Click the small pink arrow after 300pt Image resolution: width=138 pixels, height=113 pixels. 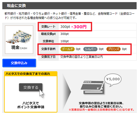pos(72,27)
